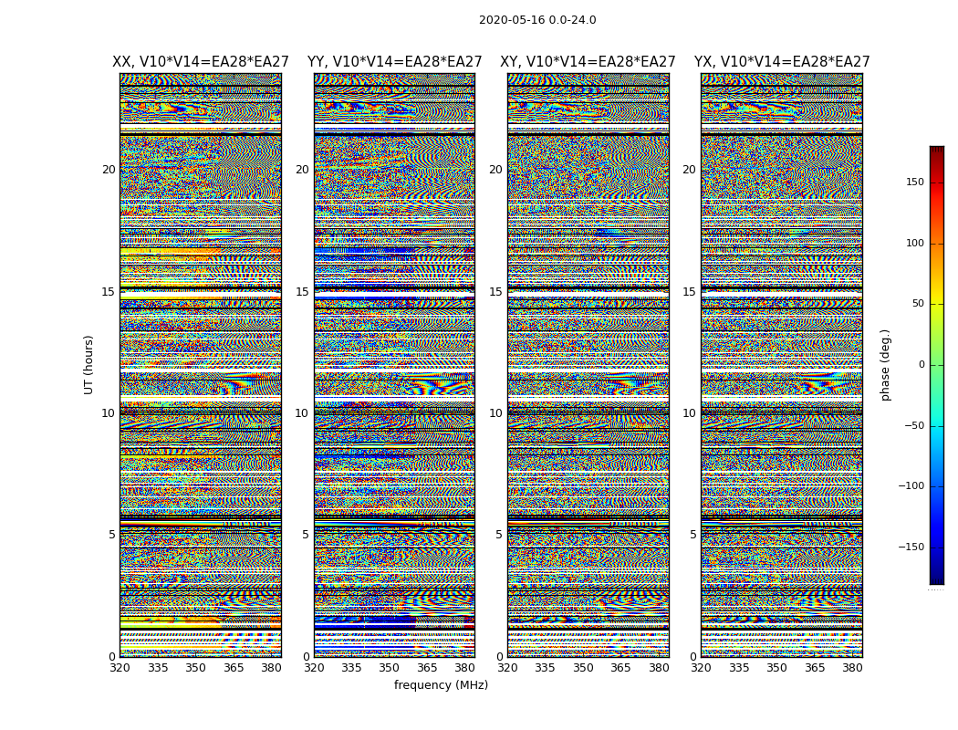958x730 pixels.
Task: Click the 10 hour tick of YY plot
Action: click(x=302, y=413)
